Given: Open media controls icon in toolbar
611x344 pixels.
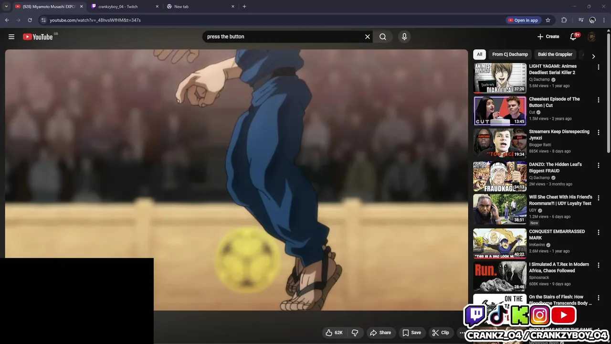Looking at the screenshot, I should (x=581, y=20).
